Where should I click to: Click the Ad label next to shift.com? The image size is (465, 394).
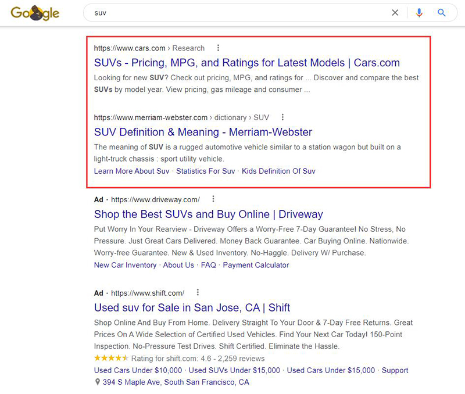coord(98,293)
